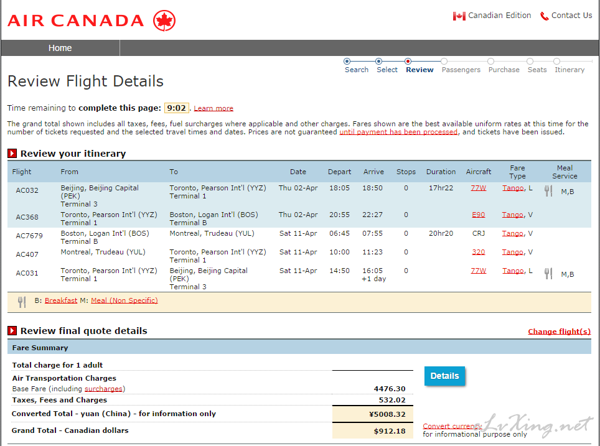
Task: Click the red phone Contact Us icon
Action: (544, 16)
